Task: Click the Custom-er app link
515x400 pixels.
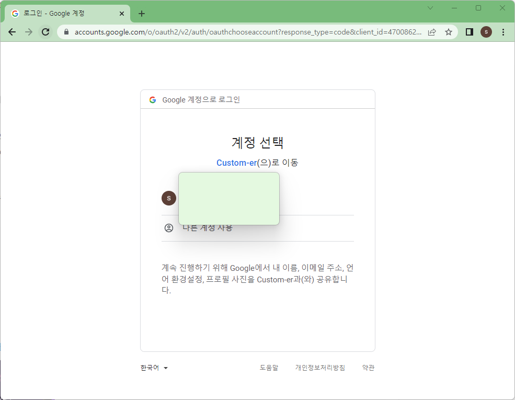Action: pyautogui.click(x=236, y=163)
